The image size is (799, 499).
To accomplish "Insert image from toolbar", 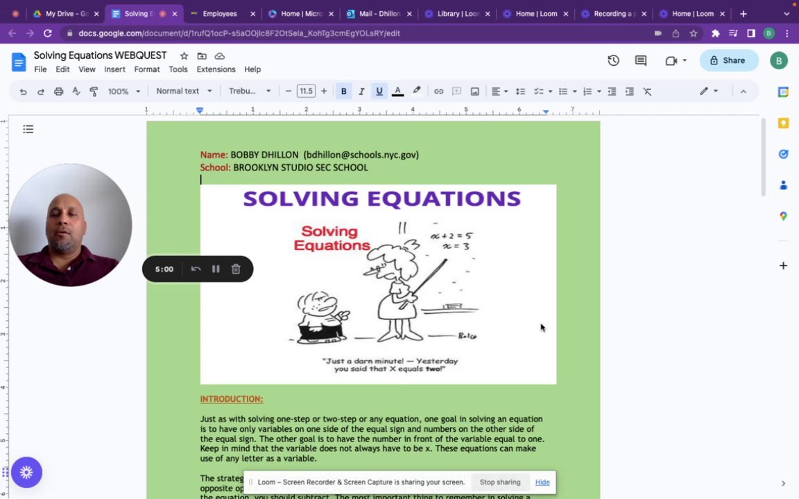I will click(475, 91).
